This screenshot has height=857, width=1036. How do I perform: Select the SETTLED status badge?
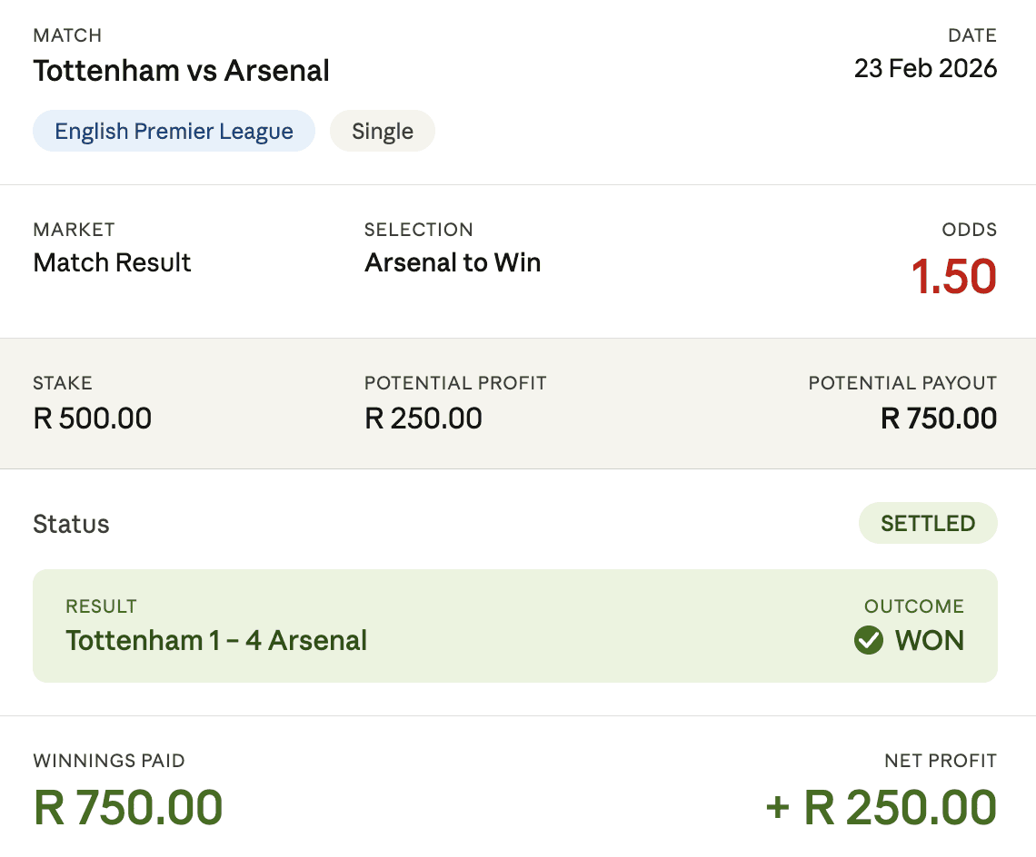tap(928, 523)
